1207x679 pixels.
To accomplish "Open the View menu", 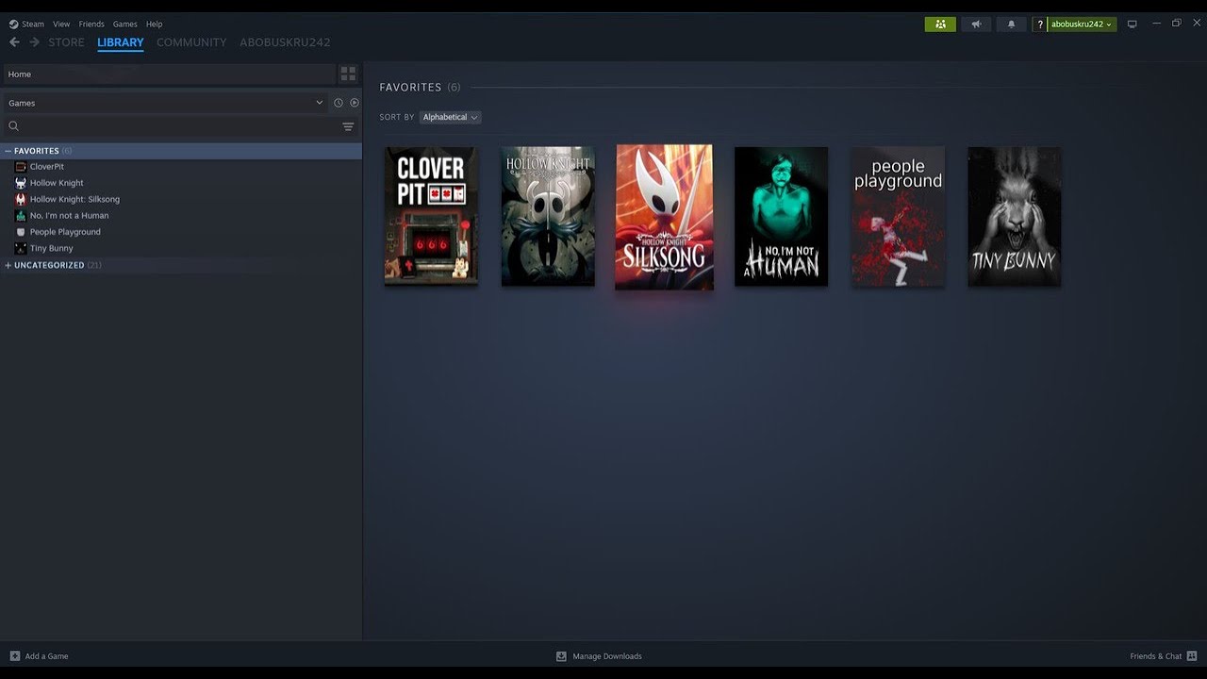I will pyautogui.click(x=61, y=25).
